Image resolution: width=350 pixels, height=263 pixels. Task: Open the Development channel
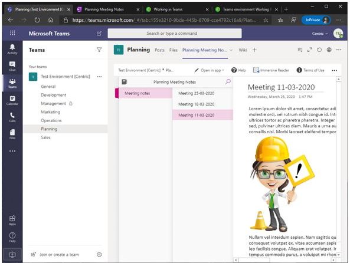pyautogui.click(x=54, y=95)
